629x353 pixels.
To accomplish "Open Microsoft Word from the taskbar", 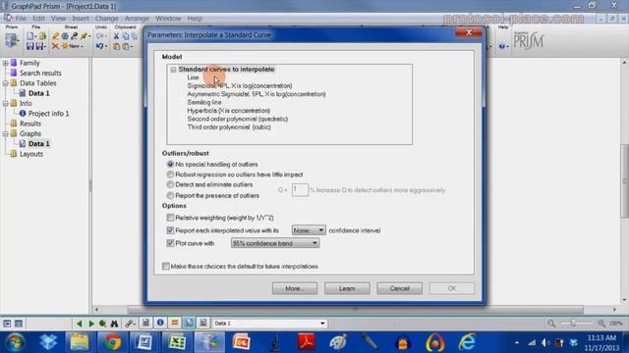I will [144, 342].
